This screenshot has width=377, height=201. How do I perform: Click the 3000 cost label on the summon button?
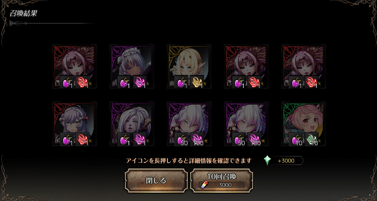coord(225,185)
